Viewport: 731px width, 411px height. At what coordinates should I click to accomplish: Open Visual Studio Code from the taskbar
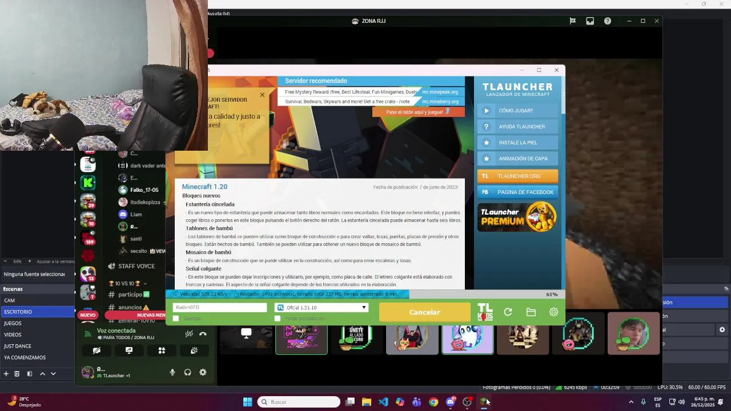pyautogui.click(x=383, y=402)
